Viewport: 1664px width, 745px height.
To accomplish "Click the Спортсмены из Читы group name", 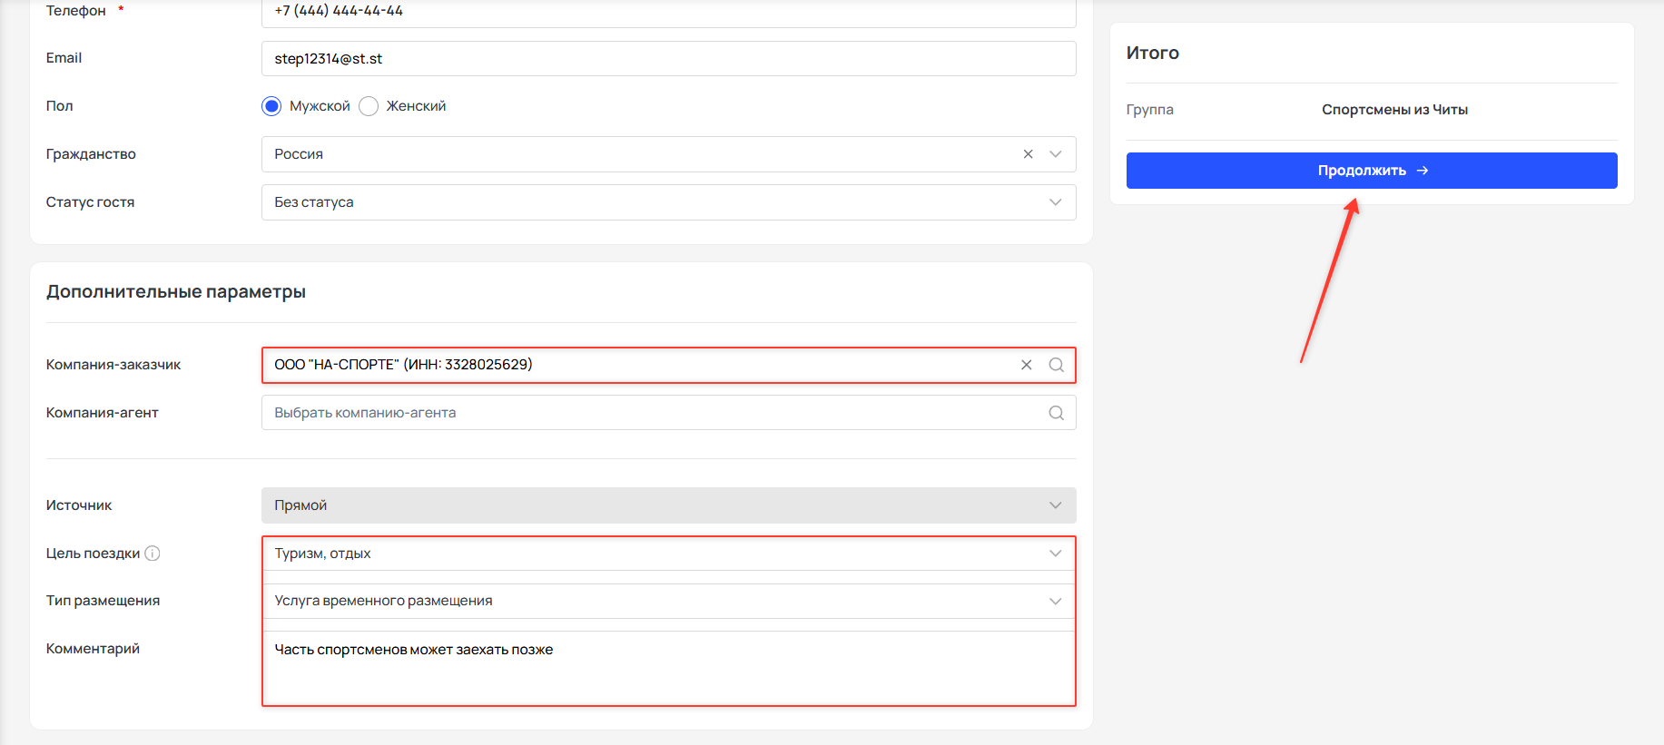I will (1394, 110).
